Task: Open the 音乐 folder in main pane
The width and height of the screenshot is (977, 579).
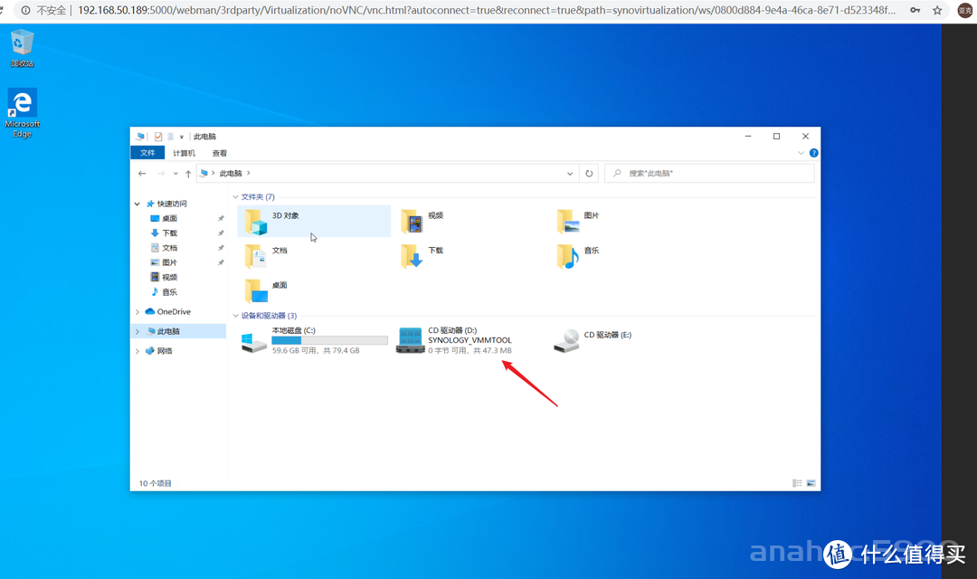Action: coord(578,256)
